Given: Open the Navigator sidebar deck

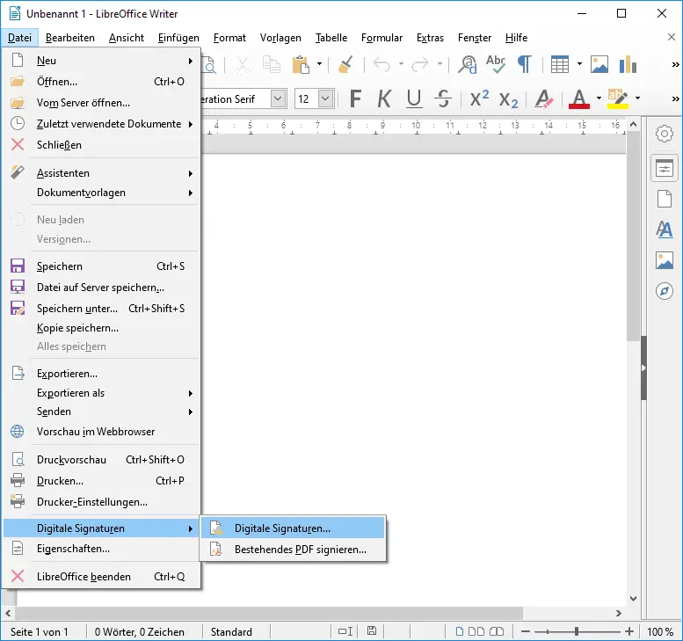Looking at the screenshot, I should point(665,291).
